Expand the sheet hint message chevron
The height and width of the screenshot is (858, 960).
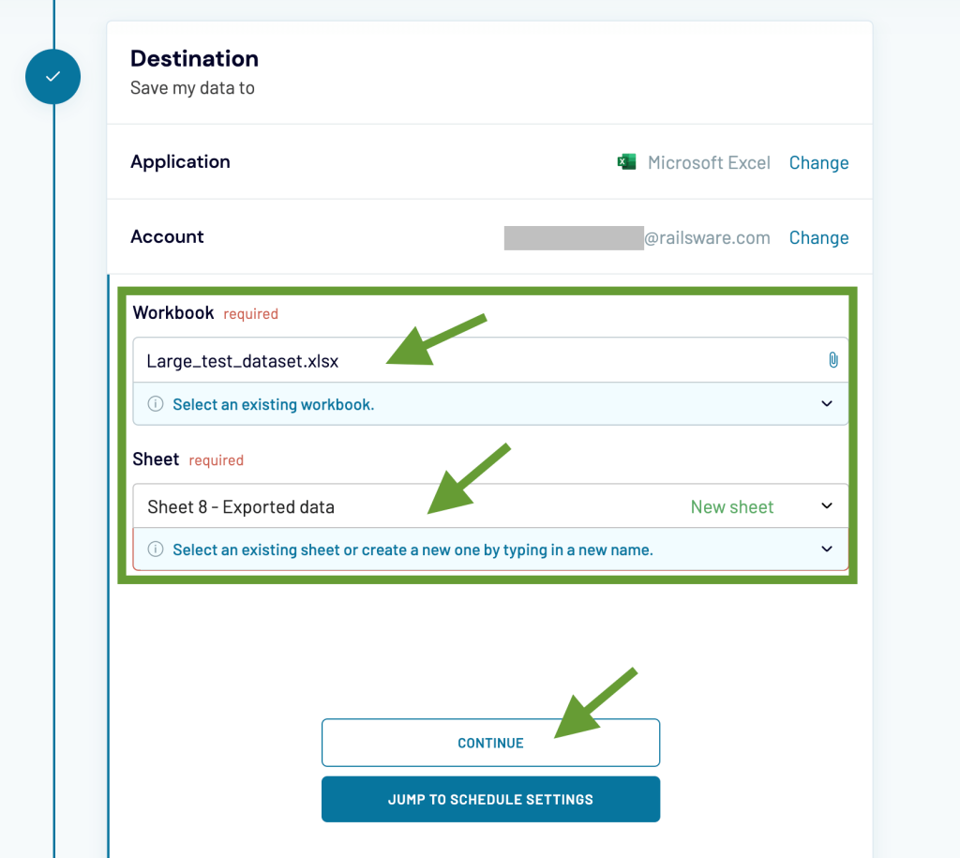point(826,549)
